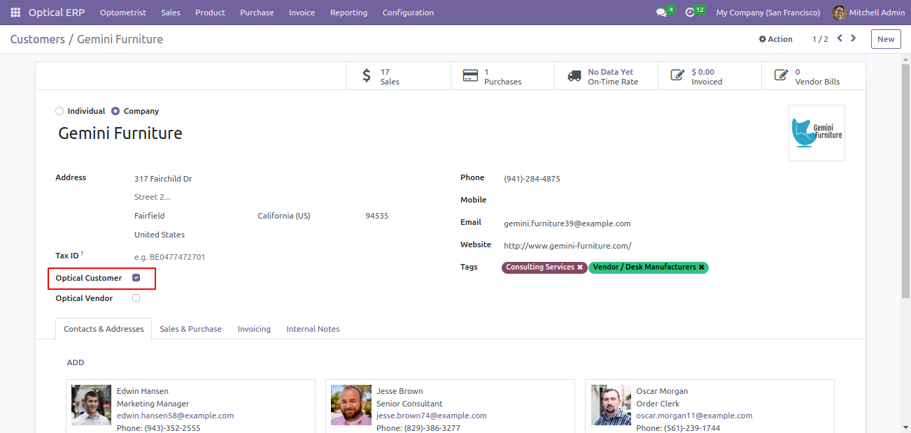Open the On-Time Rate stat button
The width and height of the screenshot is (911, 433).
point(606,76)
